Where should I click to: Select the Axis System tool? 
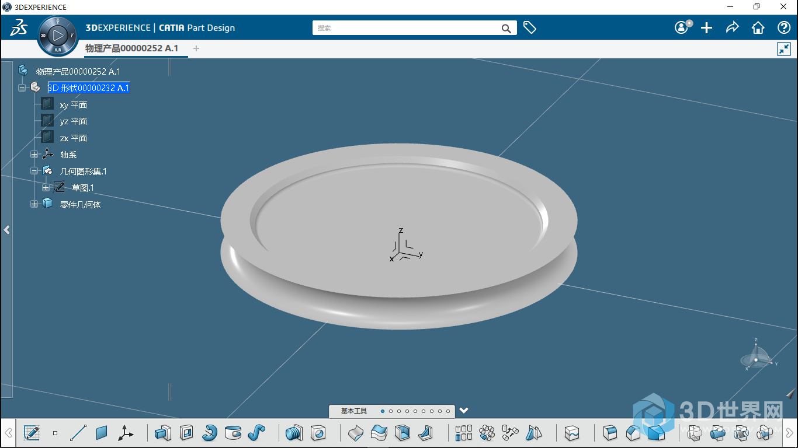point(125,433)
